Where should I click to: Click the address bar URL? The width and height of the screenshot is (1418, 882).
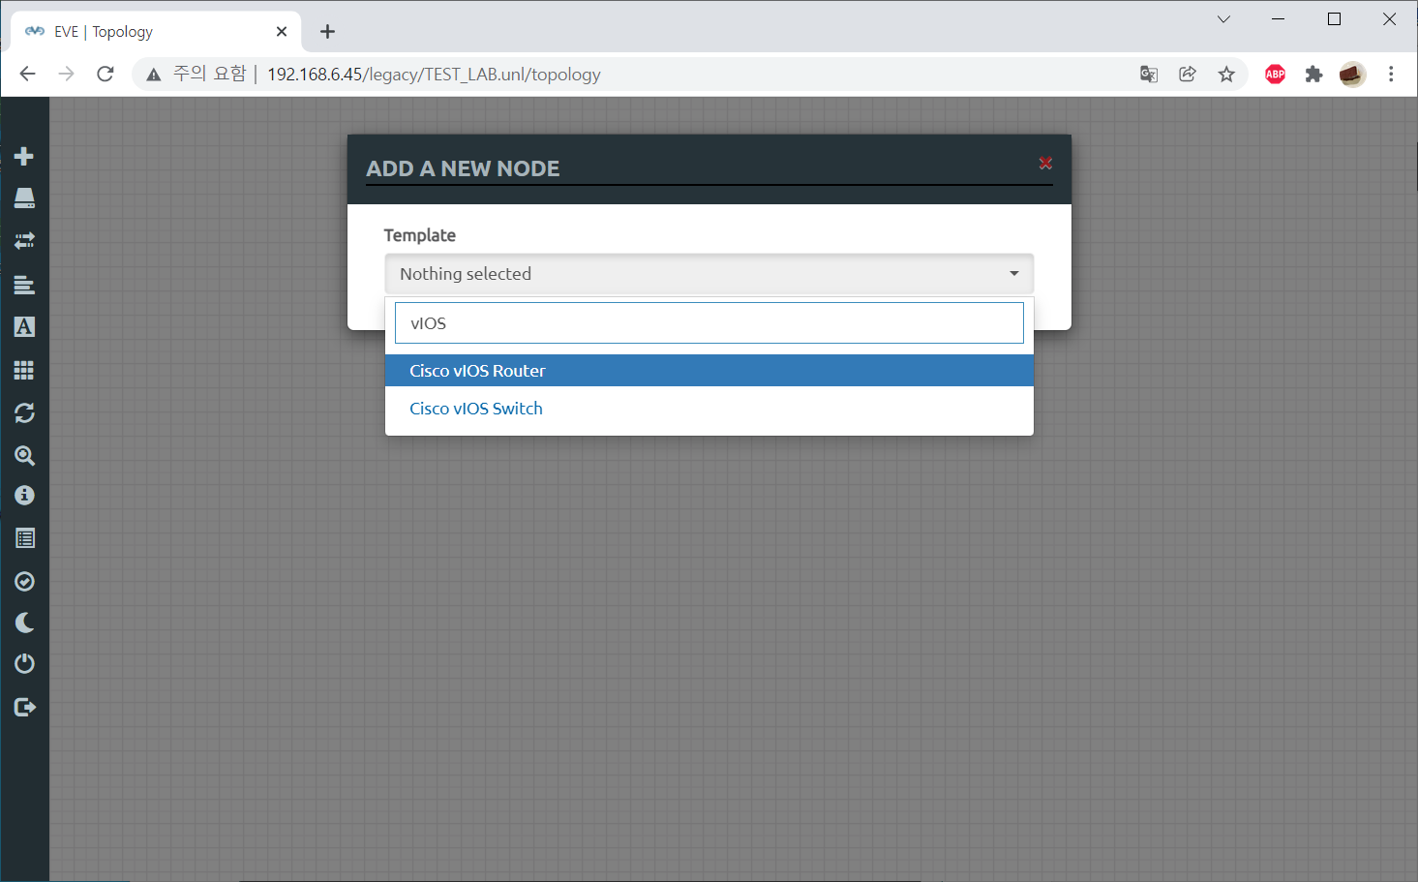click(434, 75)
